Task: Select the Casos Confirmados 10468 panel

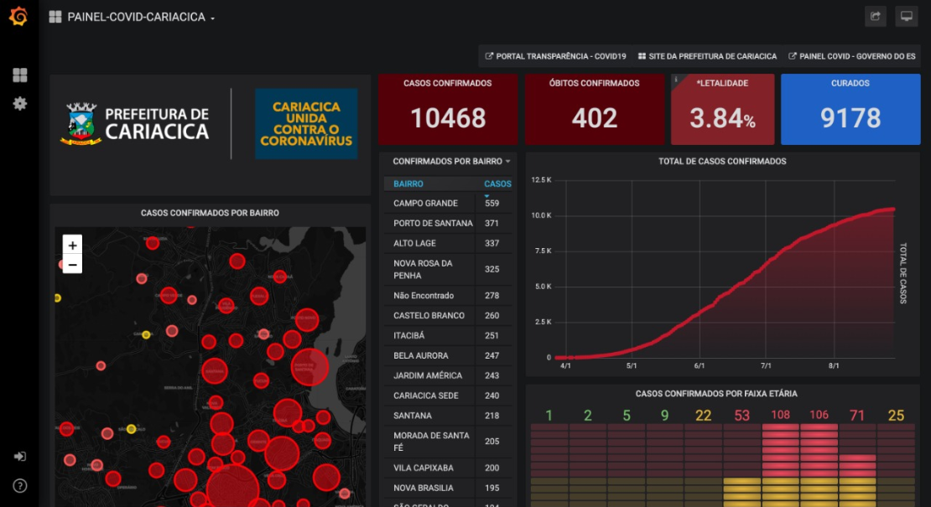Action: (448, 109)
